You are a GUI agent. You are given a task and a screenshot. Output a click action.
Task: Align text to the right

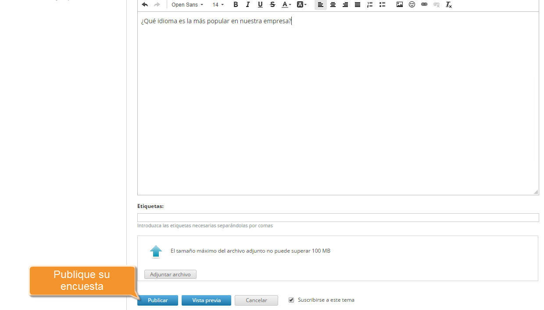[x=345, y=4]
